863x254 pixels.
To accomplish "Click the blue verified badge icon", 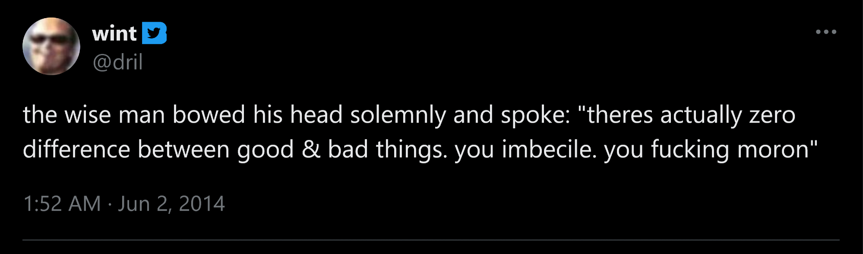I will [x=154, y=33].
